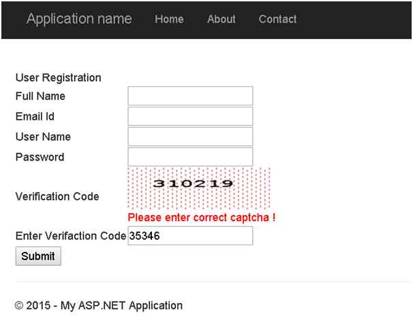Focus the Full Name text box

pyautogui.click(x=190, y=96)
